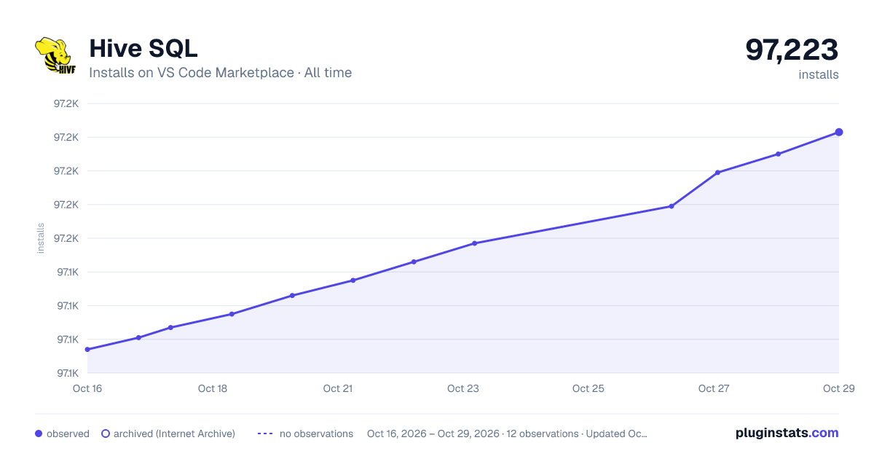Viewport: 874px width, 459px height.
Task: Click the 'archived (Internet Archive)' legend label
Action: tap(174, 433)
